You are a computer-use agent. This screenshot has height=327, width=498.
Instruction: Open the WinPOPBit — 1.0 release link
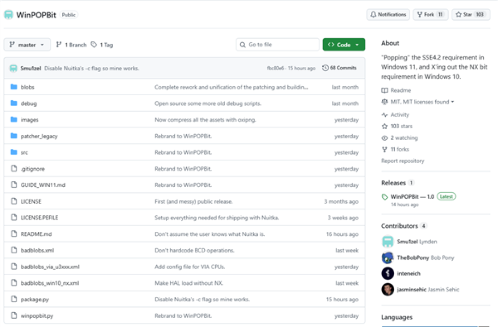412,196
